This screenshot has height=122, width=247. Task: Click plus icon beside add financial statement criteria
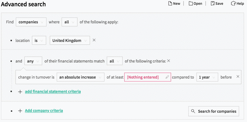click(x=20, y=92)
